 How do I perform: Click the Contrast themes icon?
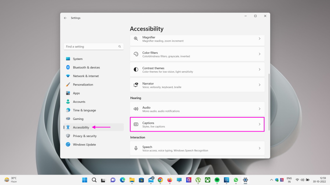pyautogui.click(x=136, y=69)
